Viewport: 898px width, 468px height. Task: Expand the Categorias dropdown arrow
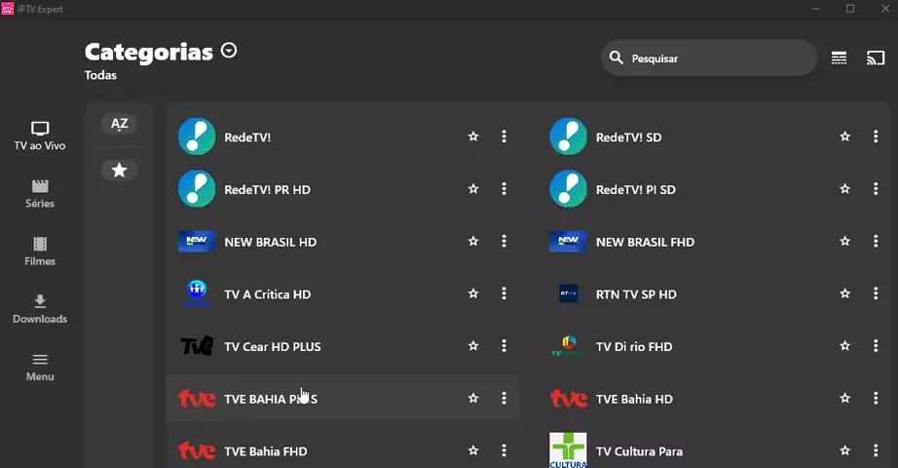click(229, 51)
